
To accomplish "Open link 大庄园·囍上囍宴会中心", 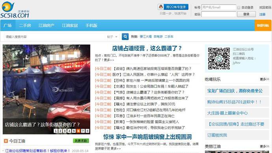I will click(x=227, y=113).
